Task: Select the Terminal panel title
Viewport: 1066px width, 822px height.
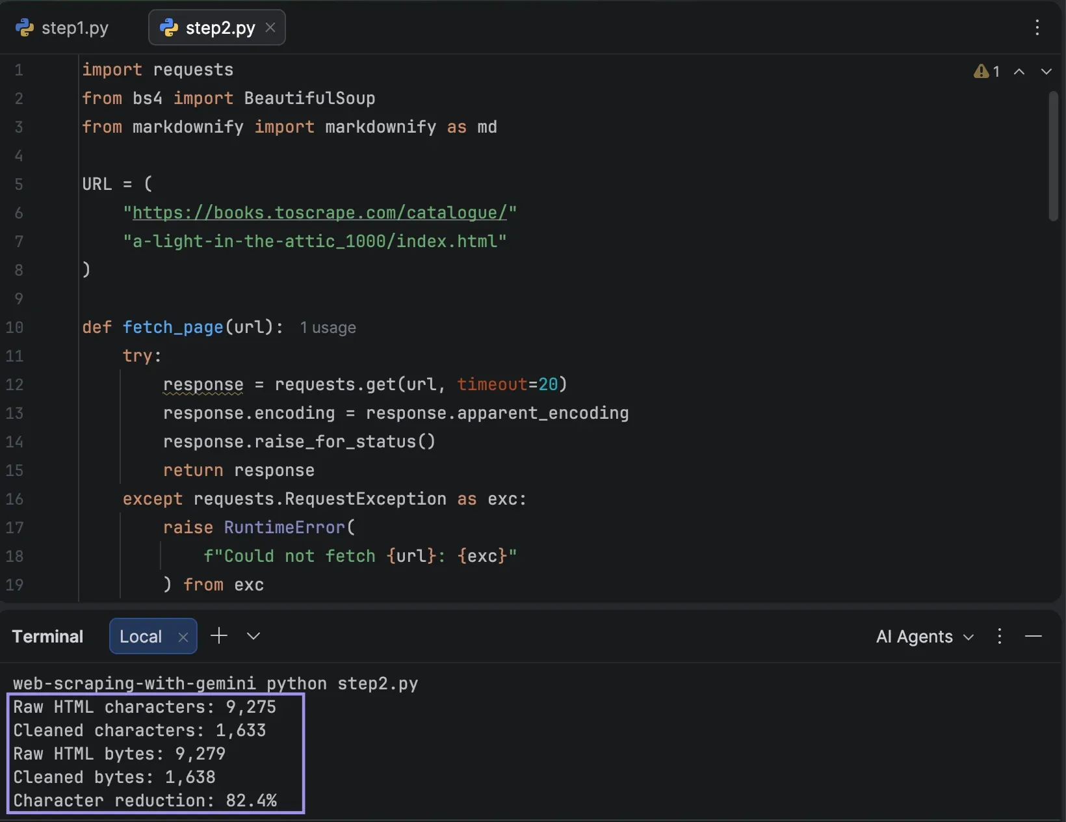Action: point(47,636)
